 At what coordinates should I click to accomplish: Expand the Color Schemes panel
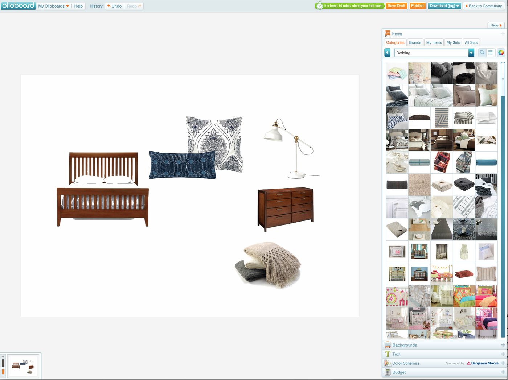(503, 363)
